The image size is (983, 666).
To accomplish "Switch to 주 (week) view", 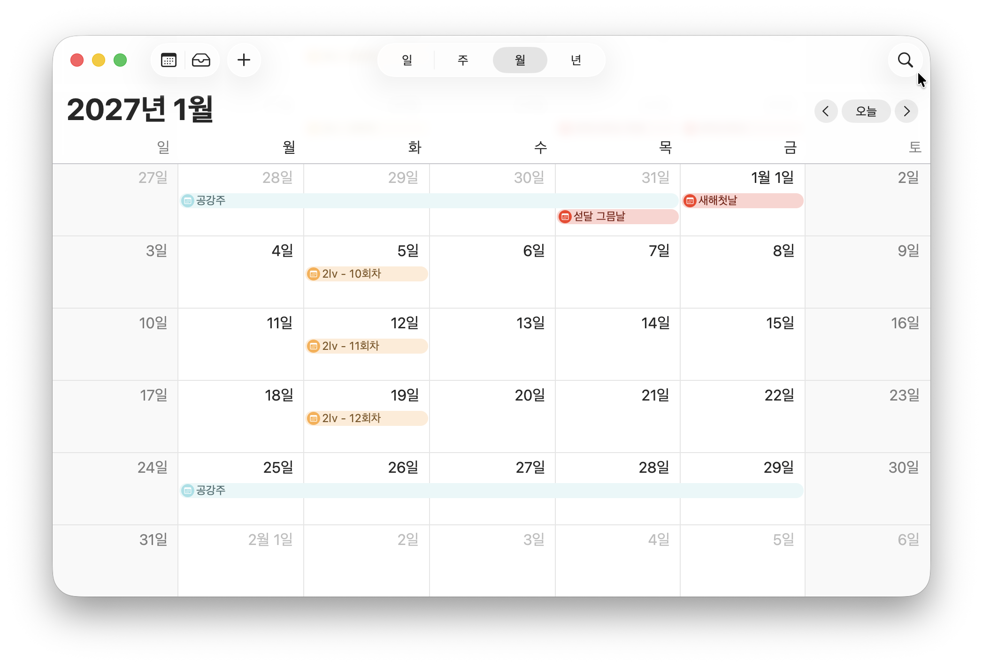I will coord(463,60).
